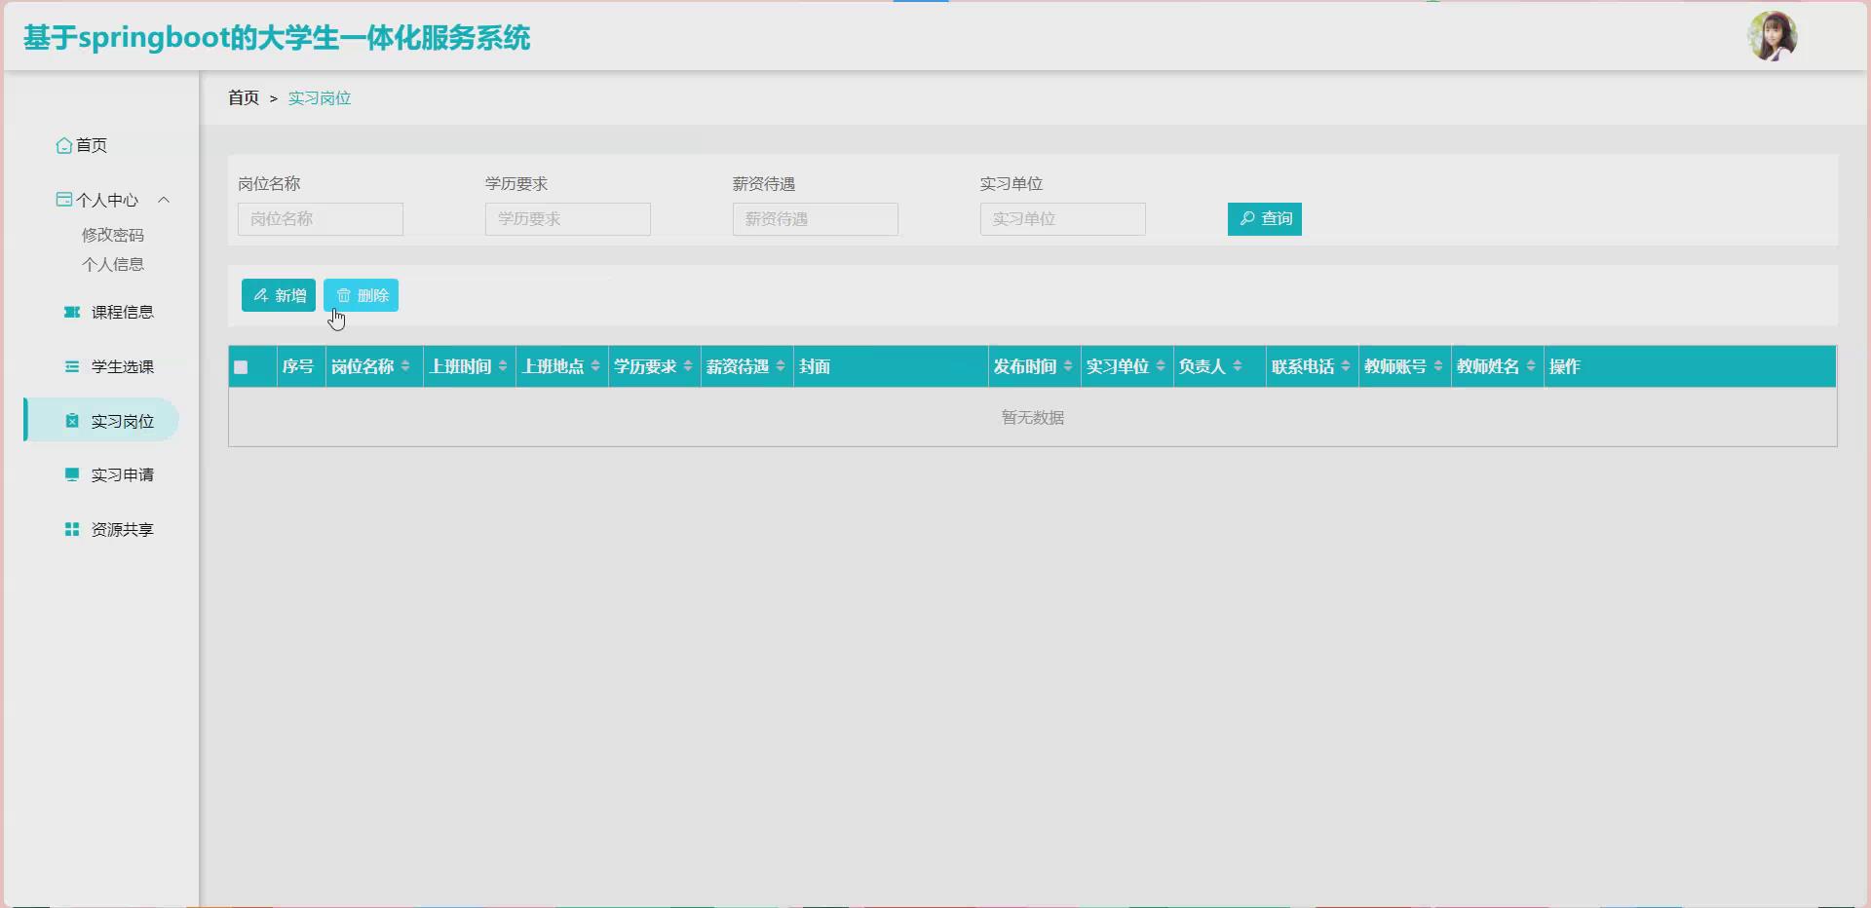Viewport: 1871px width, 908px height.
Task: Open the user avatar menu
Action: pos(1773,36)
